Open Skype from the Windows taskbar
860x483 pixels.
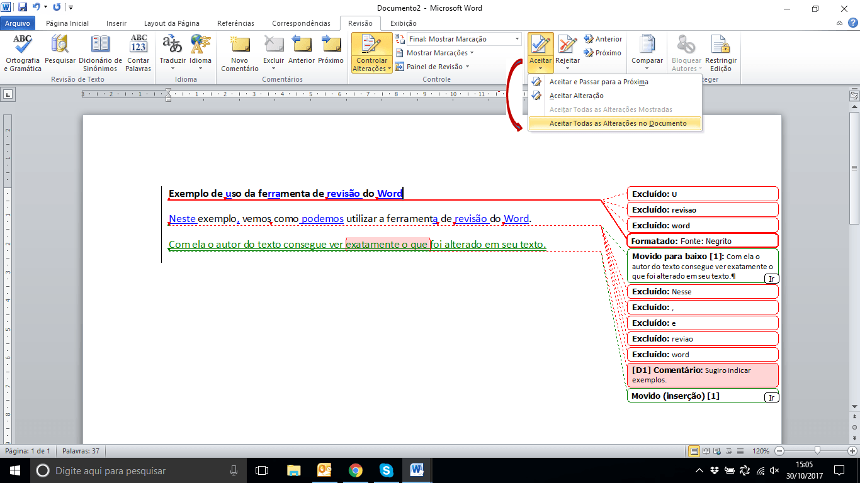point(386,470)
